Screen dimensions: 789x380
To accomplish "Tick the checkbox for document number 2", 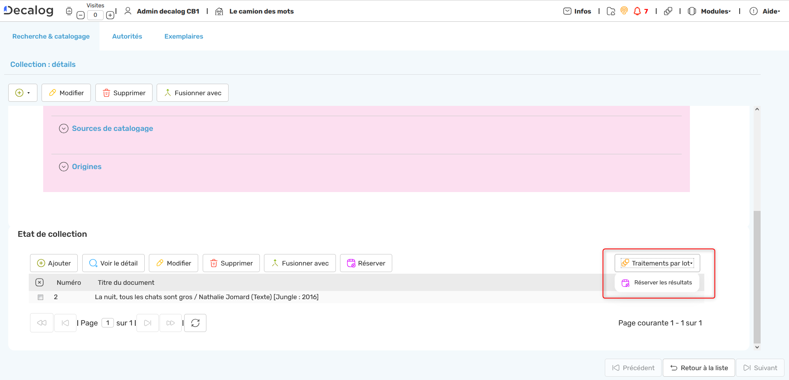I will point(40,297).
